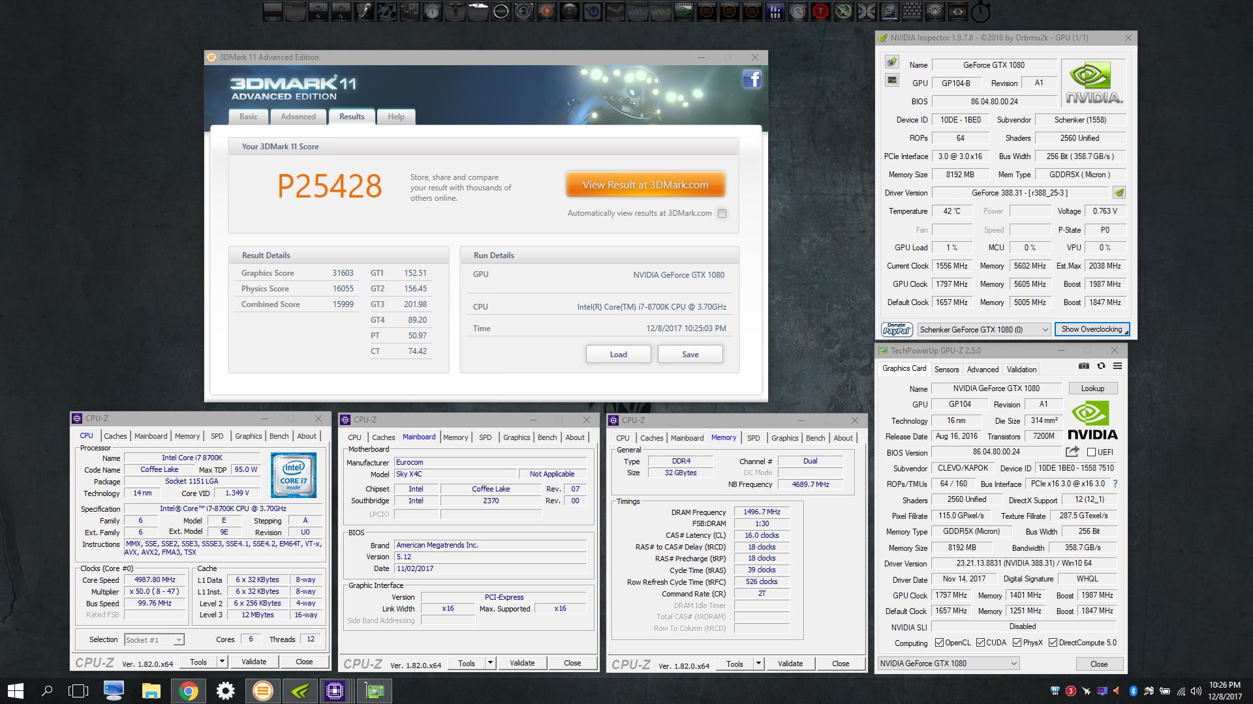
Task: Click GPU-Z bus interface question mark
Action: coord(1115,484)
